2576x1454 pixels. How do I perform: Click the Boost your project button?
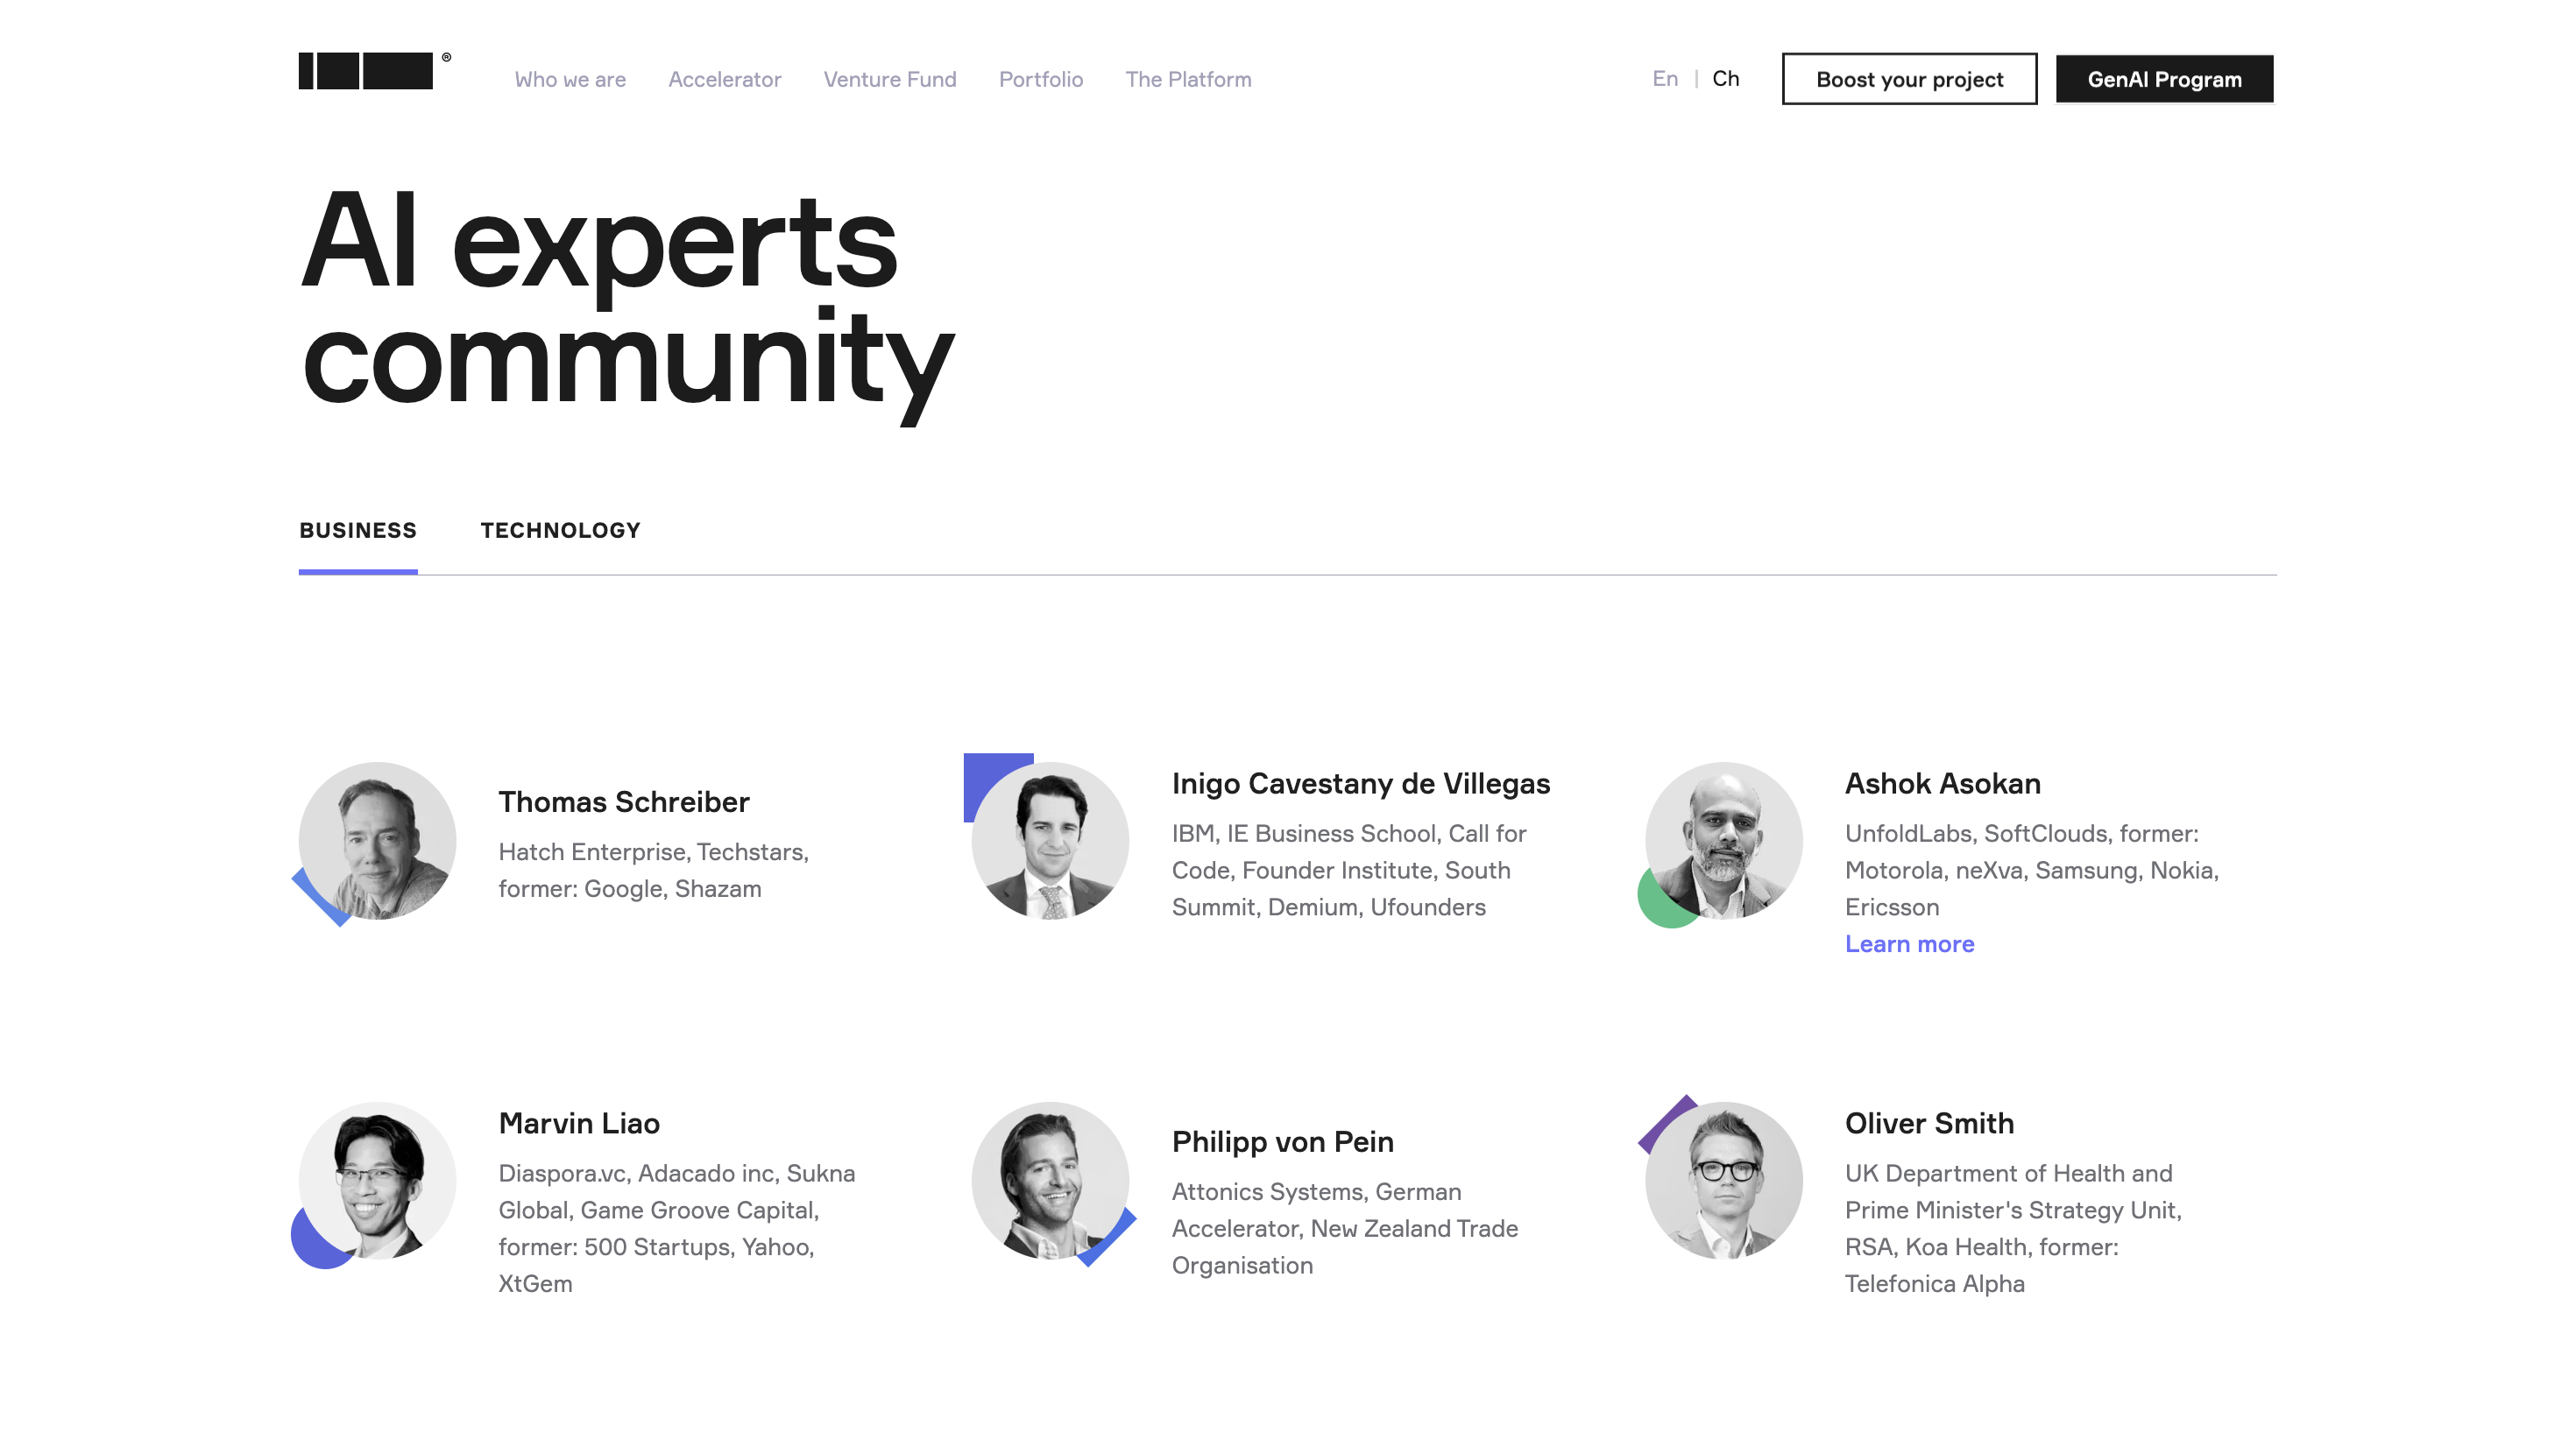1909,79
